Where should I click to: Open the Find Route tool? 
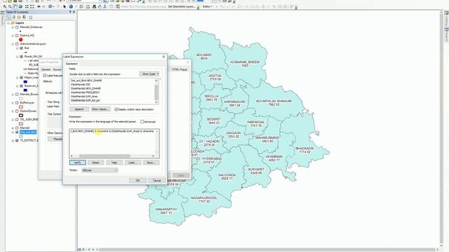coord(100,6)
